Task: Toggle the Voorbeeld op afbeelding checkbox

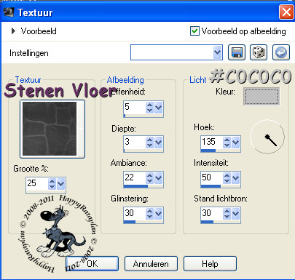Action: point(194,31)
